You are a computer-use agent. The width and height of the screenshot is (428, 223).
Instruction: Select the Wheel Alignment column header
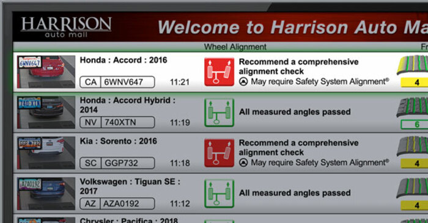click(x=235, y=47)
